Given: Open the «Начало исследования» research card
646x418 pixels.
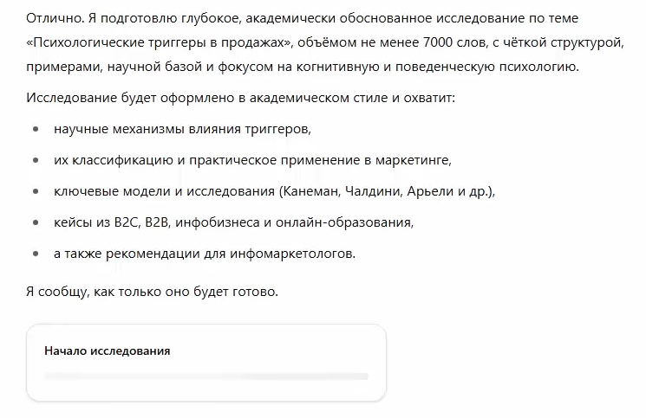Looking at the screenshot, I should click(206, 363).
